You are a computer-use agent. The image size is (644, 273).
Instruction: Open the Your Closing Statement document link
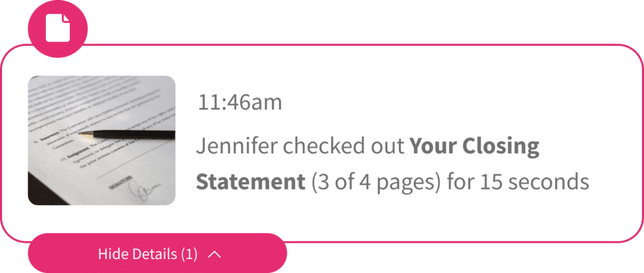point(474,148)
